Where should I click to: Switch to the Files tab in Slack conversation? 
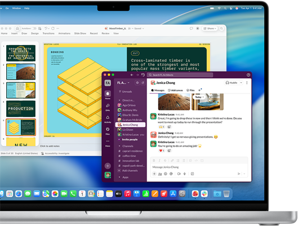[190, 90]
